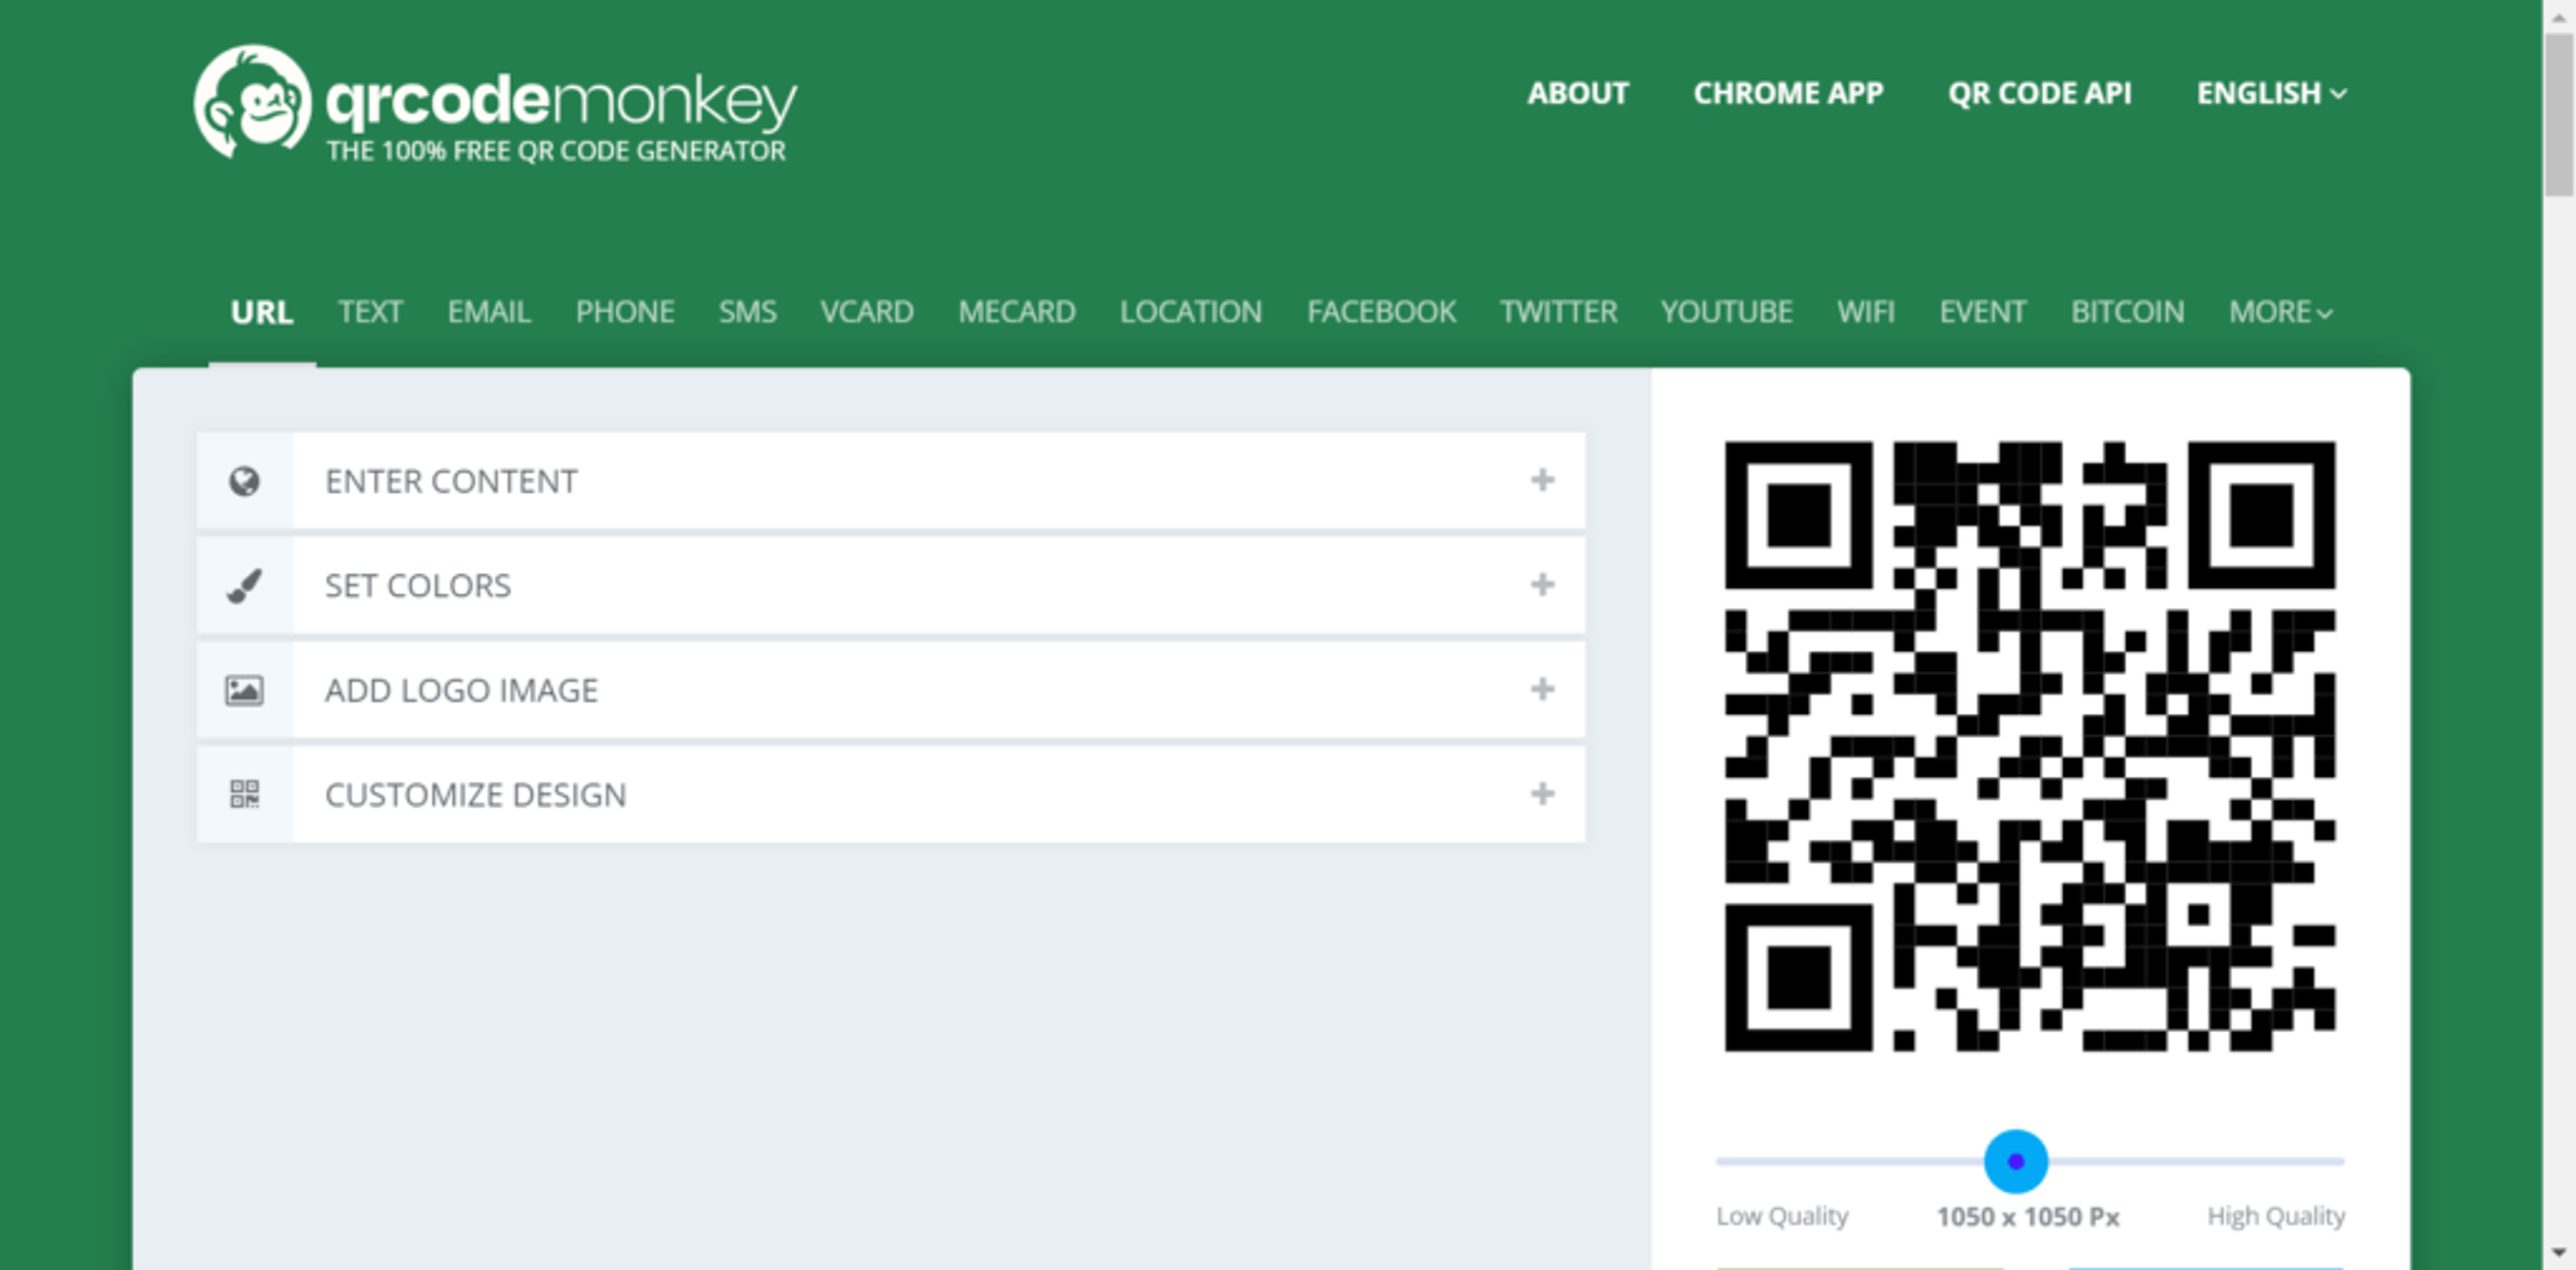Screen dimensions: 2576x1270
Task: Expand Add Logo Image plus sign
Action: [x=1542, y=689]
